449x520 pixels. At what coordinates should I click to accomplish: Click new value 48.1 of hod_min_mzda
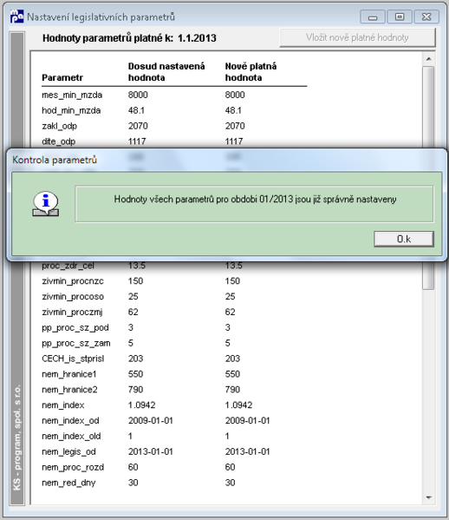pos(233,110)
